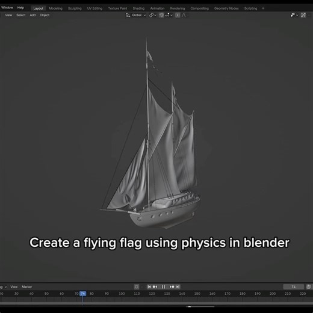The width and height of the screenshot is (313, 313).
Task: Click frame 200 on the timeline ruler
Action: click(x=273, y=294)
